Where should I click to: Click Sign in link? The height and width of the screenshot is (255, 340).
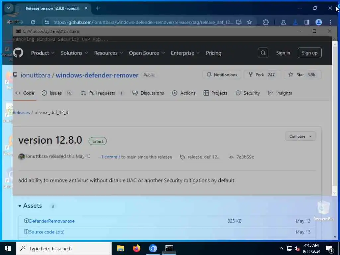pos(283,53)
